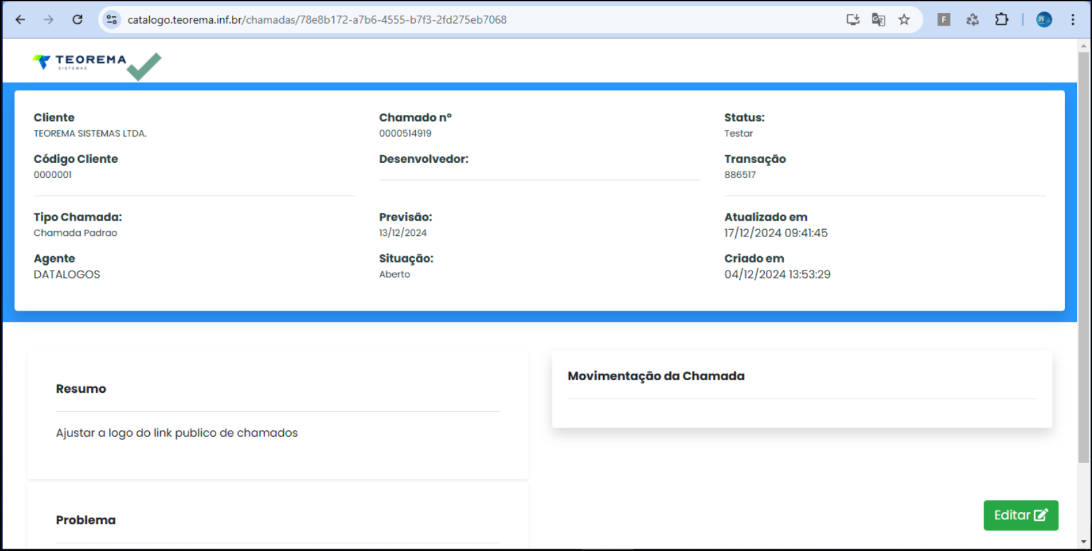Open the browser profile avatar
1092x551 pixels.
[x=1044, y=20]
